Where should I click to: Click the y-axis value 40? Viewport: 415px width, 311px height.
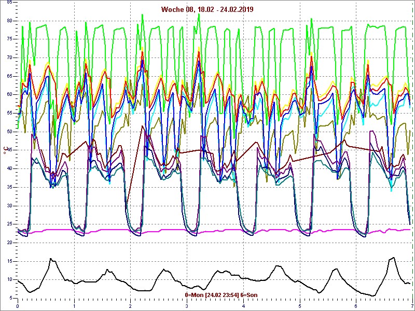click(9, 169)
